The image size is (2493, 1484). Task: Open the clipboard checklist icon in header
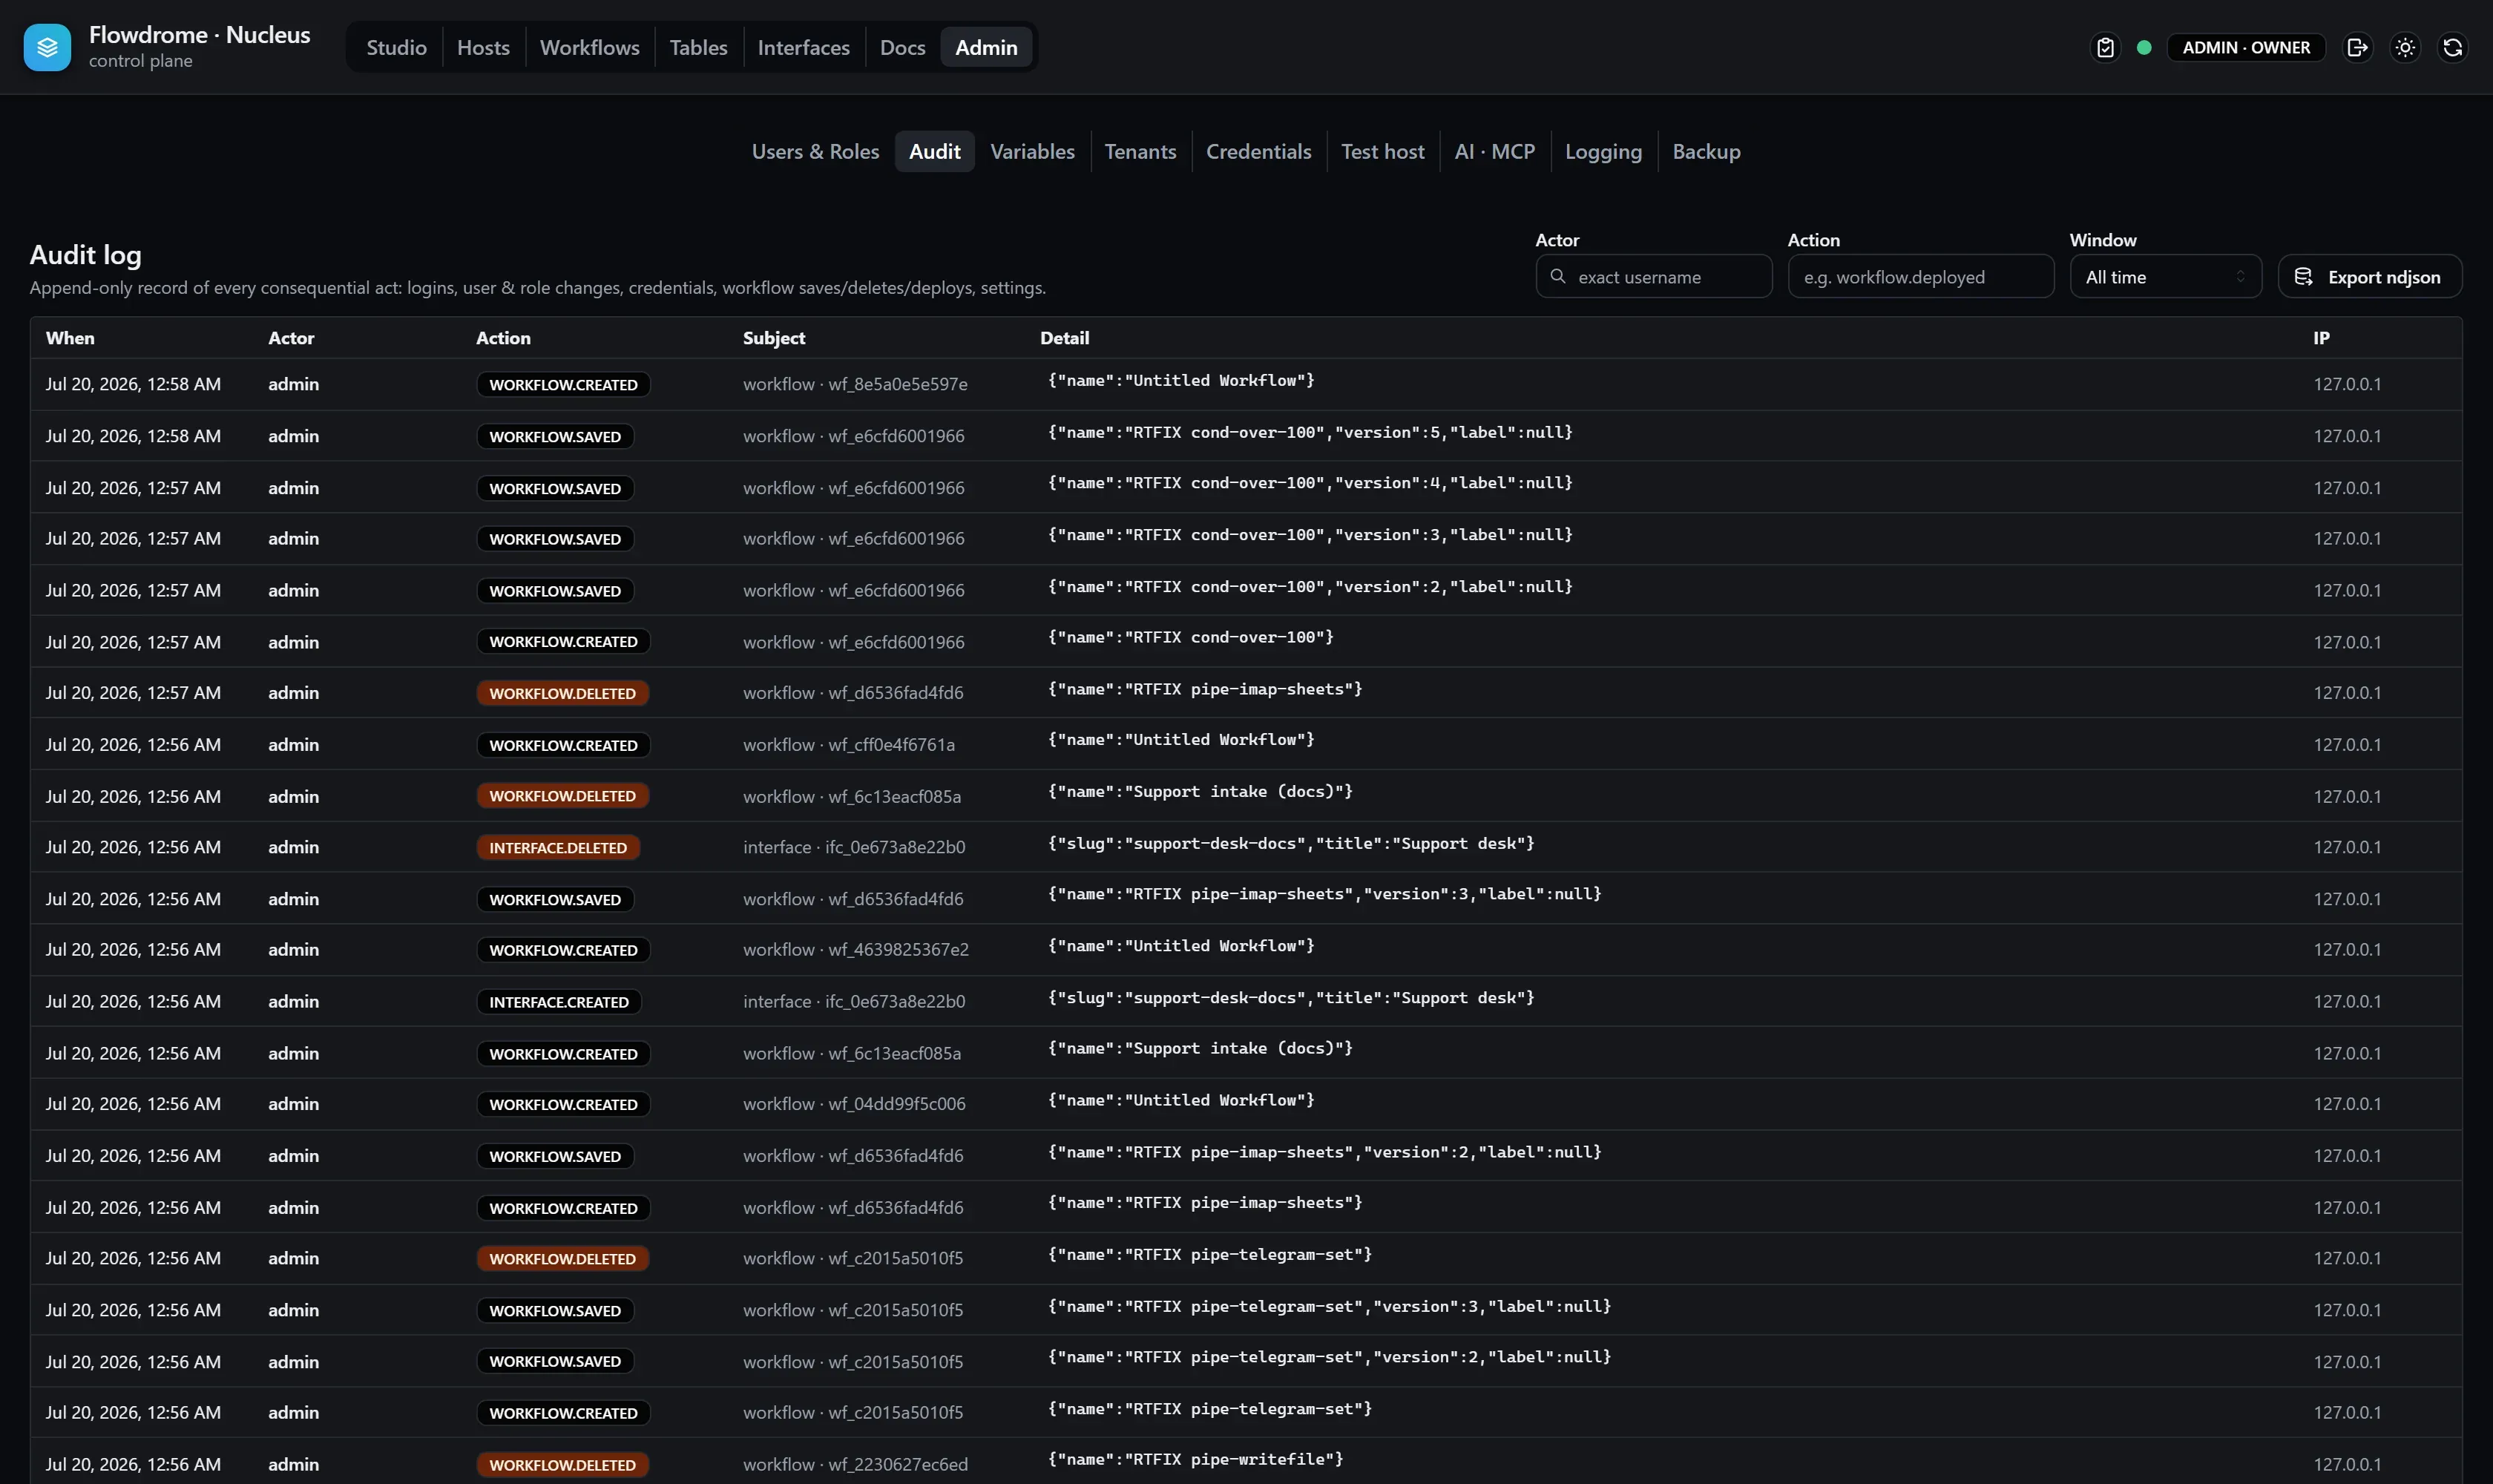tap(2105, 47)
